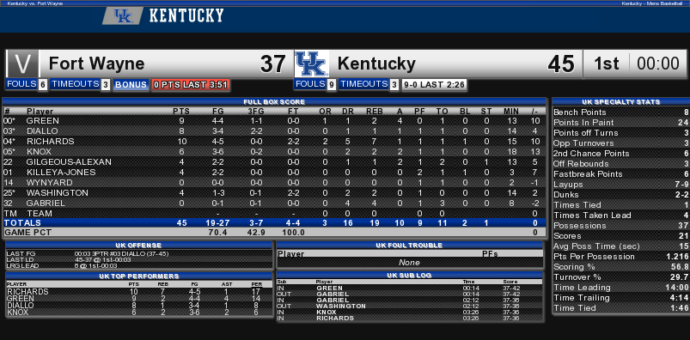Click the Fort Wayne visitor V icon
The height and width of the screenshot is (340, 690).
22,64
